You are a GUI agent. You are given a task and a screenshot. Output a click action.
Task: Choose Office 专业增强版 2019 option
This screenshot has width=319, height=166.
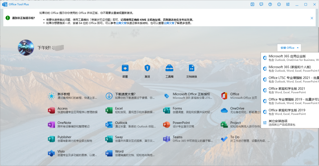(290, 101)
